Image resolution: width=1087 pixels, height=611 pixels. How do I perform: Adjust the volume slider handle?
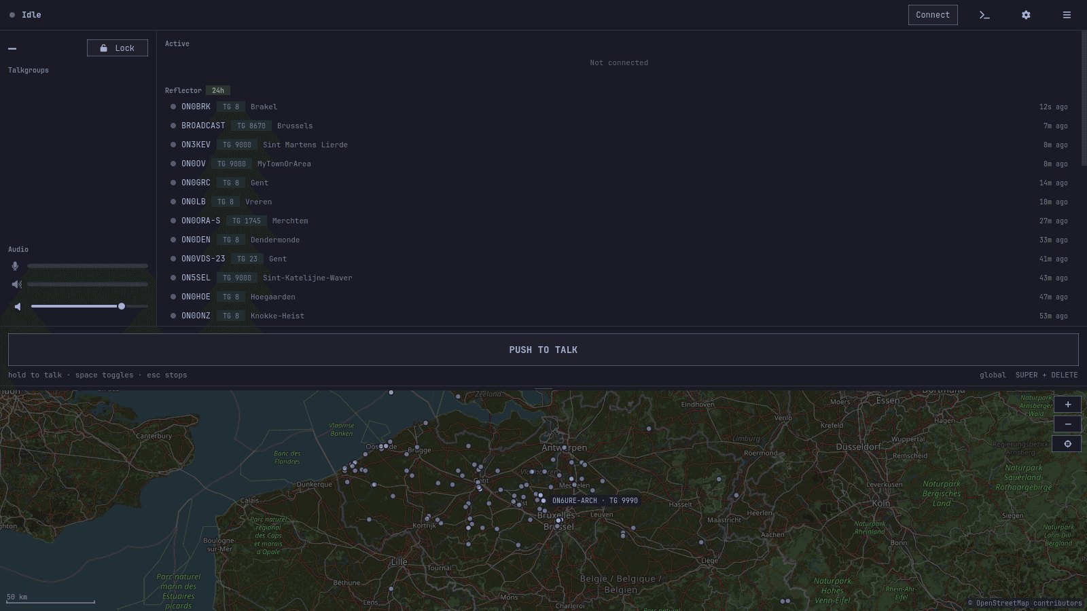122,306
